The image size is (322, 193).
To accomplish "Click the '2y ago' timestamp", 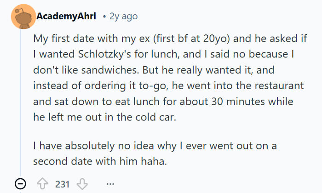I will pos(123,17).
